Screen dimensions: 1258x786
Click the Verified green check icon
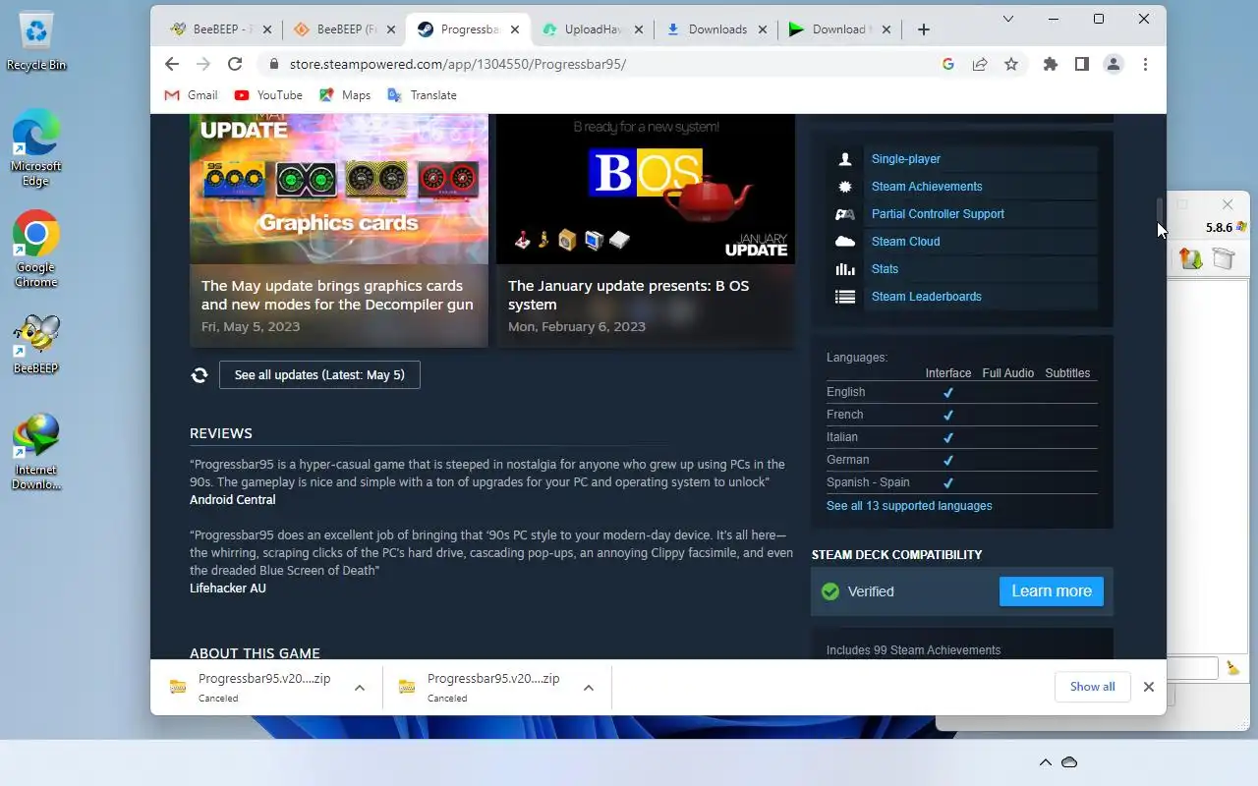coord(830,591)
